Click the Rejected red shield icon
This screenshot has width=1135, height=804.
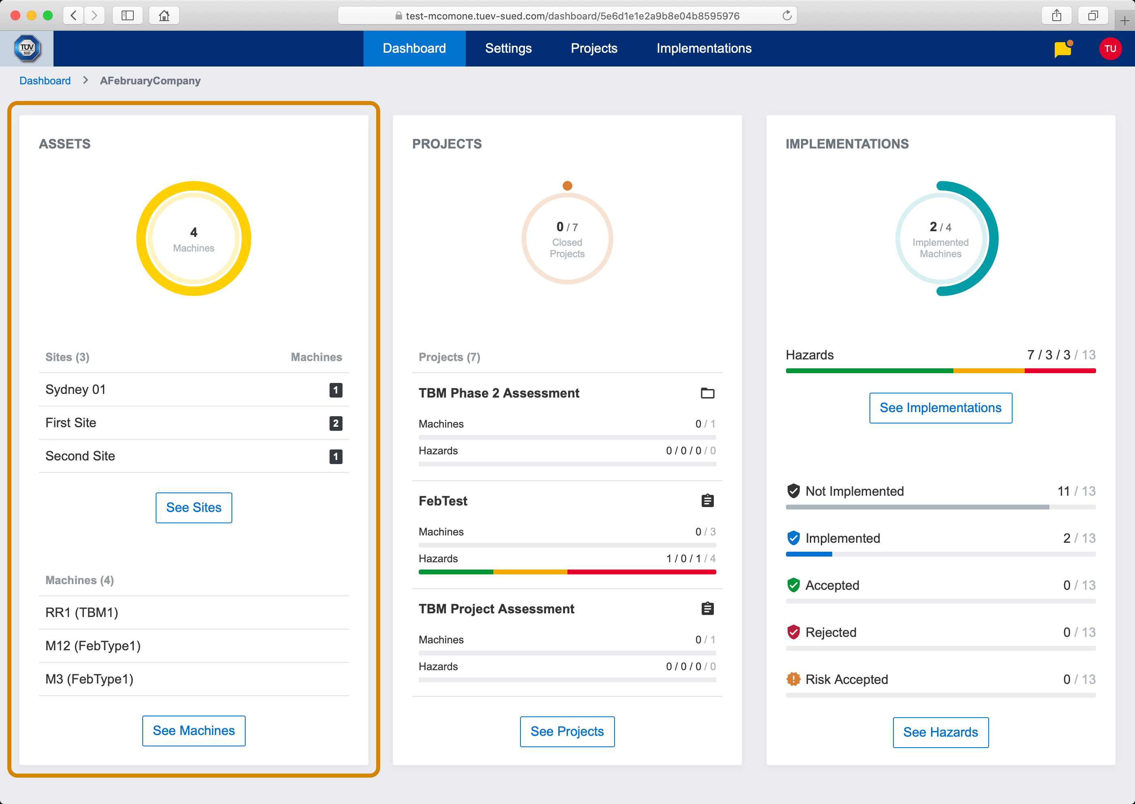793,632
